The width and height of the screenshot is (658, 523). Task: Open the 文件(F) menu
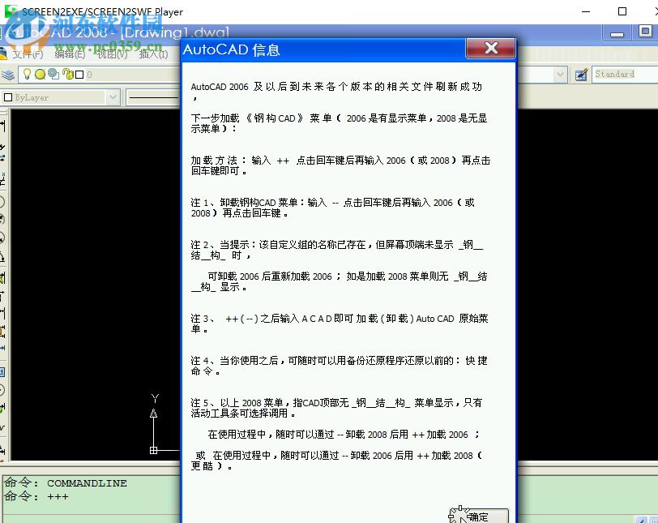[x=27, y=54]
